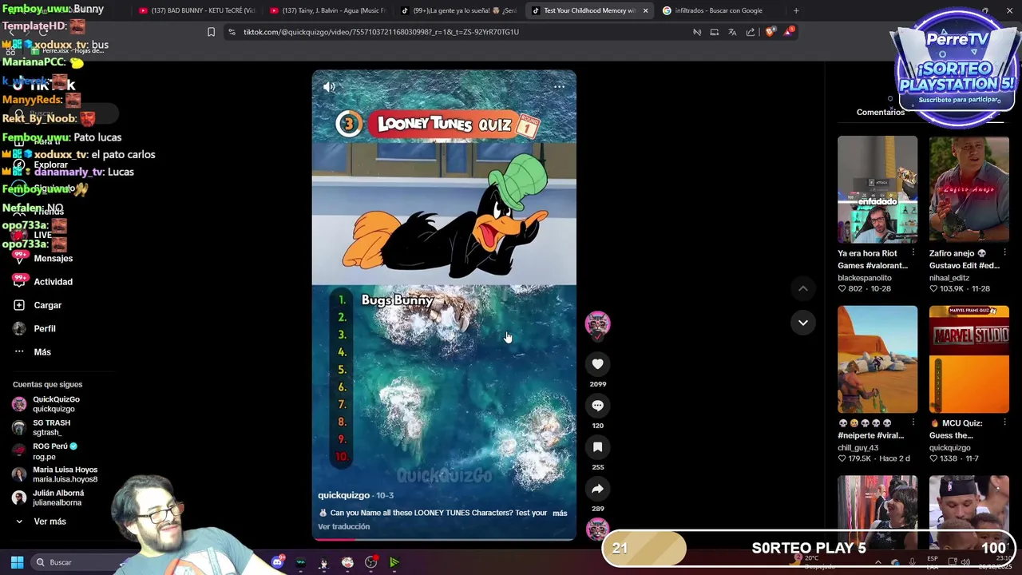This screenshot has height=575, width=1022.
Task: Open options dots on 'Zafiro anejo' card
Action: 1004,253
